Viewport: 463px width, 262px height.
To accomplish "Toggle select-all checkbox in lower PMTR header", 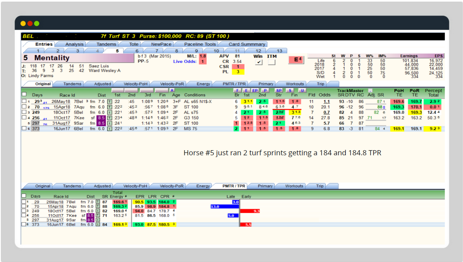I will [24, 196].
